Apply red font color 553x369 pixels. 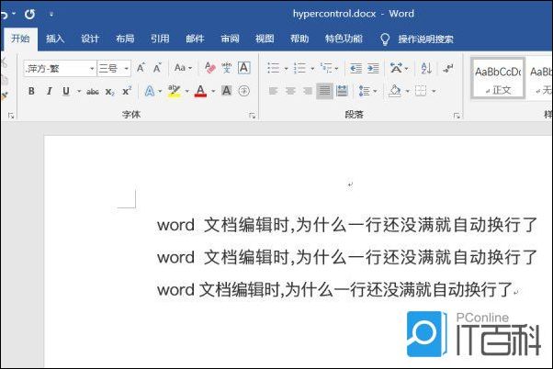(200, 91)
